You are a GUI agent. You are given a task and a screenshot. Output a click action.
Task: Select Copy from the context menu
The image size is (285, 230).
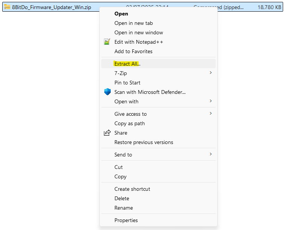tap(159, 176)
